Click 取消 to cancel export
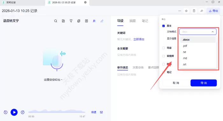The height and width of the screenshot is (121, 223). pyautogui.click(x=176, y=83)
